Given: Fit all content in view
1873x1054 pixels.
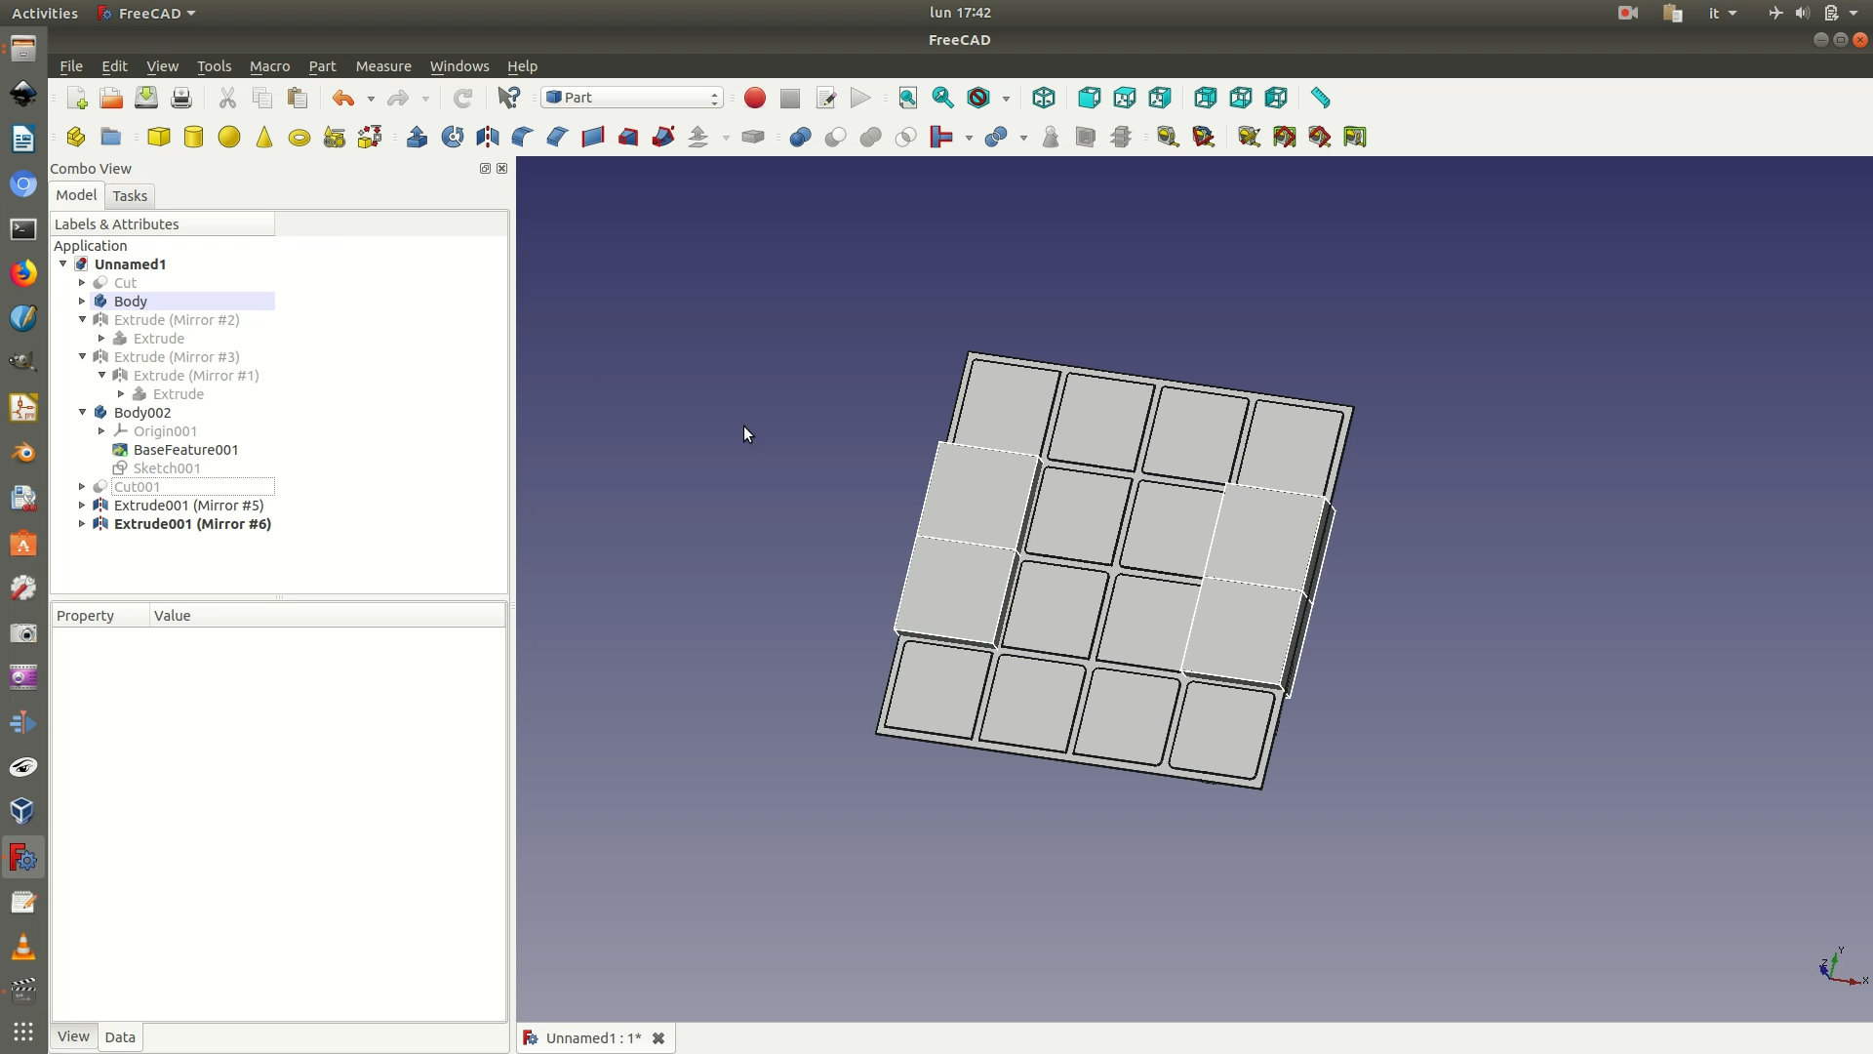Looking at the screenshot, I should pyautogui.click(x=907, y=98).
